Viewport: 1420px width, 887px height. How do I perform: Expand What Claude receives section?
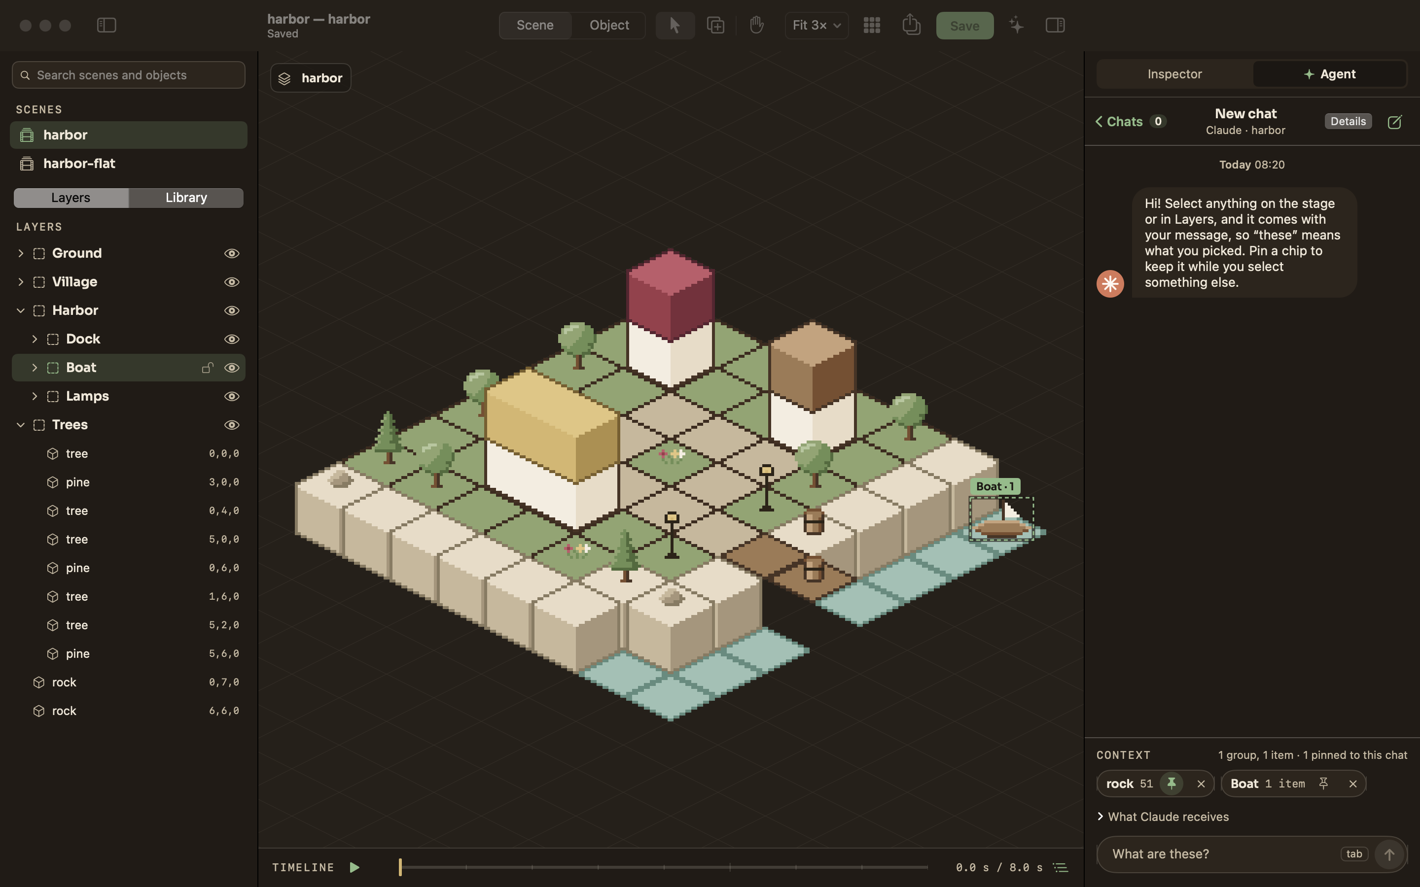coord(1163,817)
